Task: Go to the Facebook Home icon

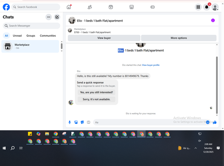Action: [69, 7]
